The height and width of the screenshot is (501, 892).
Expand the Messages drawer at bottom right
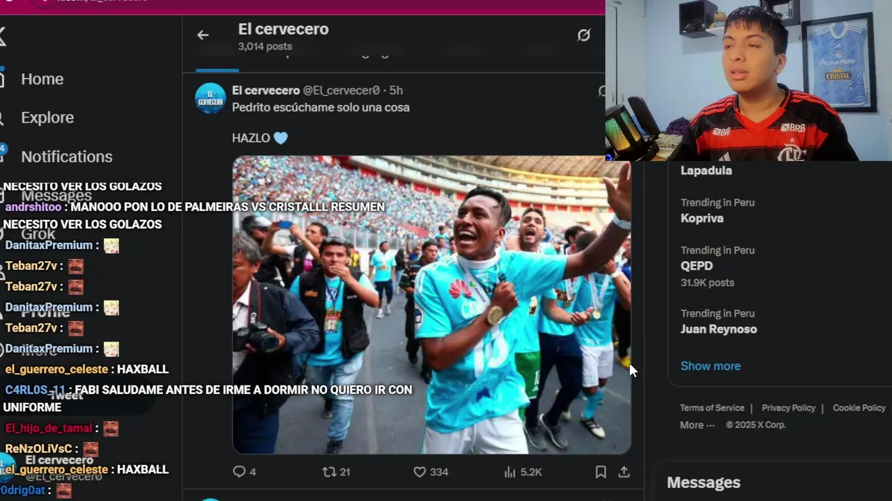coord(703,482)
